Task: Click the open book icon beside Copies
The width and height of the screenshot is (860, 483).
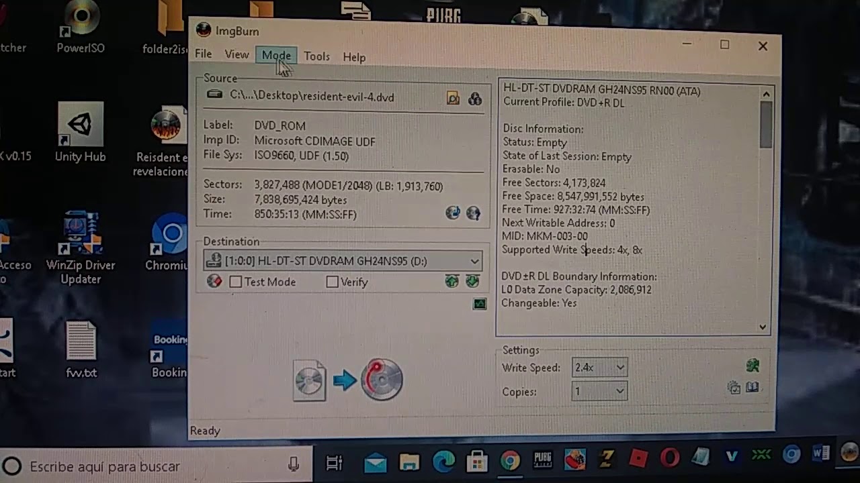Action: pos(752,387)
